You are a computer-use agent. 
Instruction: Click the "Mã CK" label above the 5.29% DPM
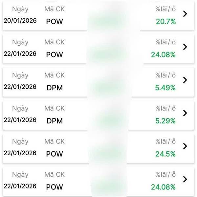point(55,108)
